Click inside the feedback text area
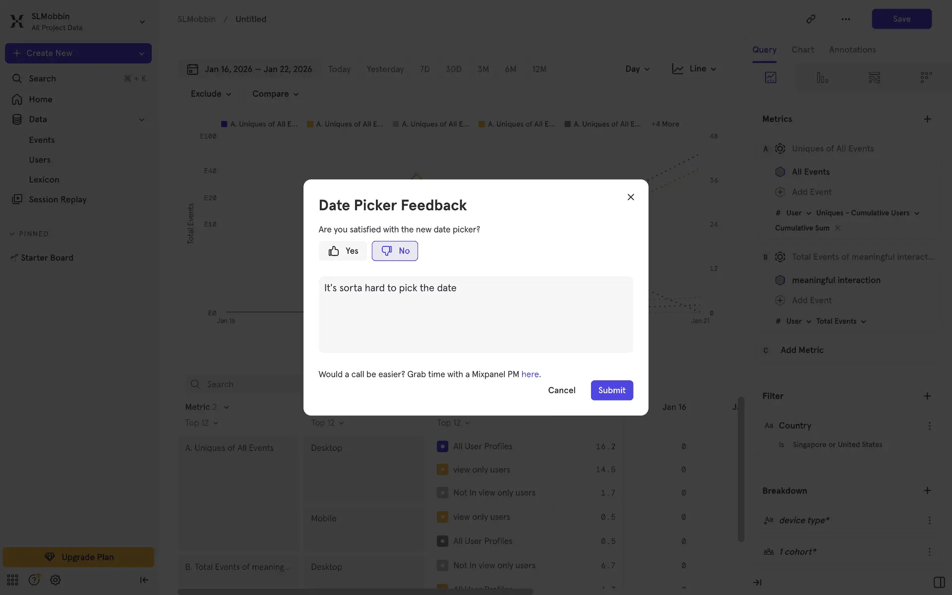952x595 pixels. [x=476, y=314]
